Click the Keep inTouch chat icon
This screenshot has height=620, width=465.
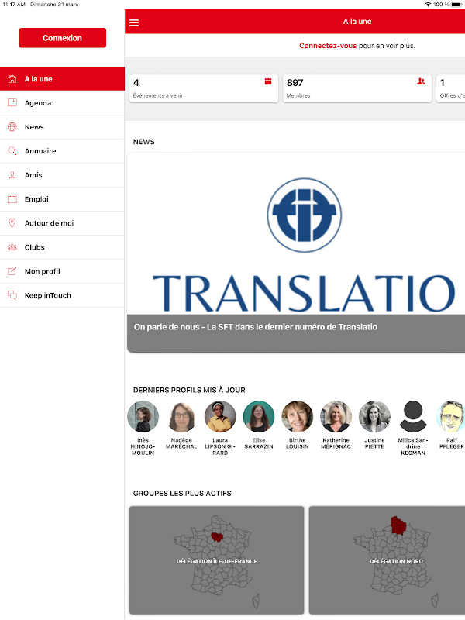pyautogui.click(x=12, y=295)
